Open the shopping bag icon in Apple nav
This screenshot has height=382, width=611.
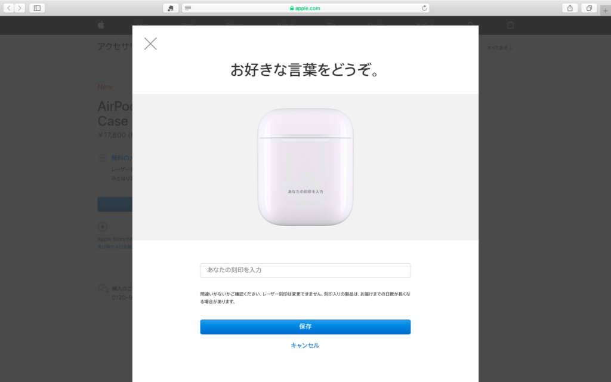pyautogui.click(x=510, y=25)
